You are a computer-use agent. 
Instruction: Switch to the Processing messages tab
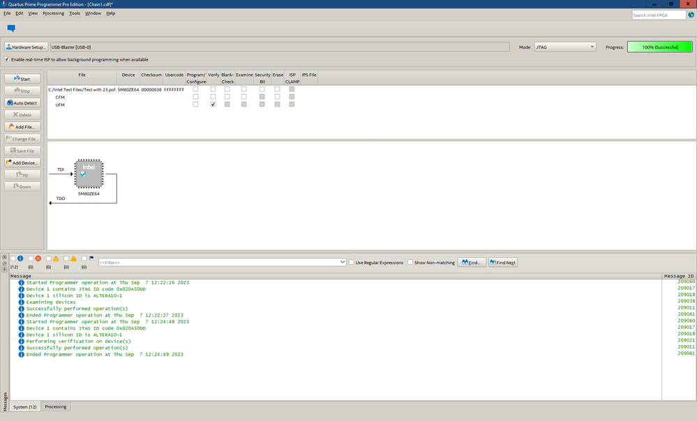(x=56, y=406)
